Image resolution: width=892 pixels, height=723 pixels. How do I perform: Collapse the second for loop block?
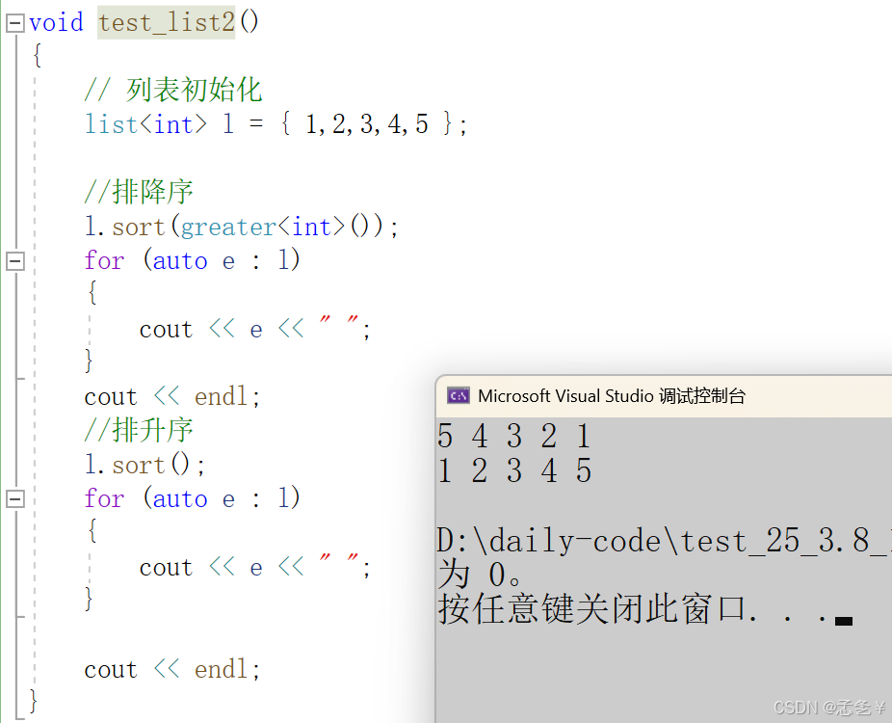13,498
